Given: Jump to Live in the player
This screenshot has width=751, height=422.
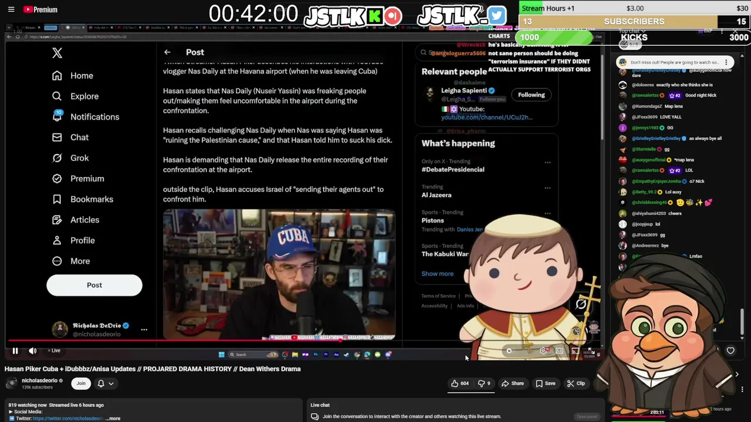Looking at the screenshot, I should [54, 350].
